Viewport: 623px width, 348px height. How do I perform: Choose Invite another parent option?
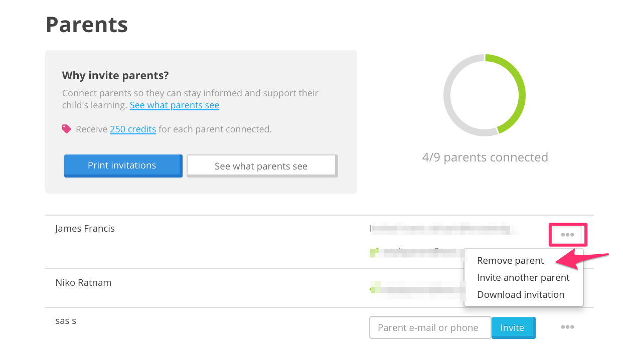pyautogui.click(x=523, y=278)
